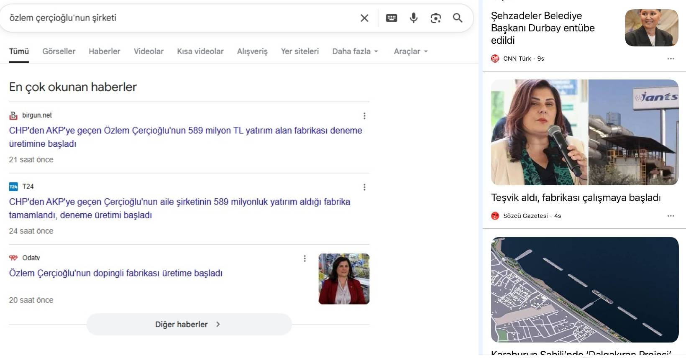Switch to the Görseller tab
Image resolution: width=686 pixels, height=358 pixels.
point(59,51)
